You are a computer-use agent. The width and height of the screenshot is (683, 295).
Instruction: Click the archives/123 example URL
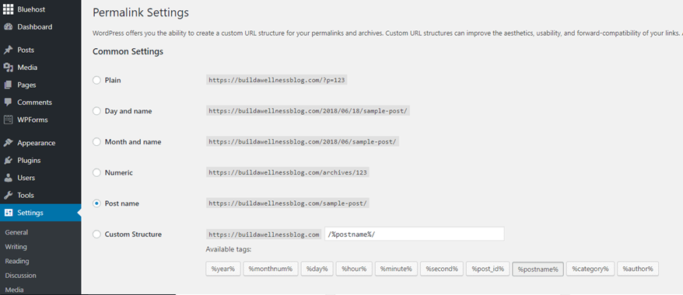coord(288,172)
